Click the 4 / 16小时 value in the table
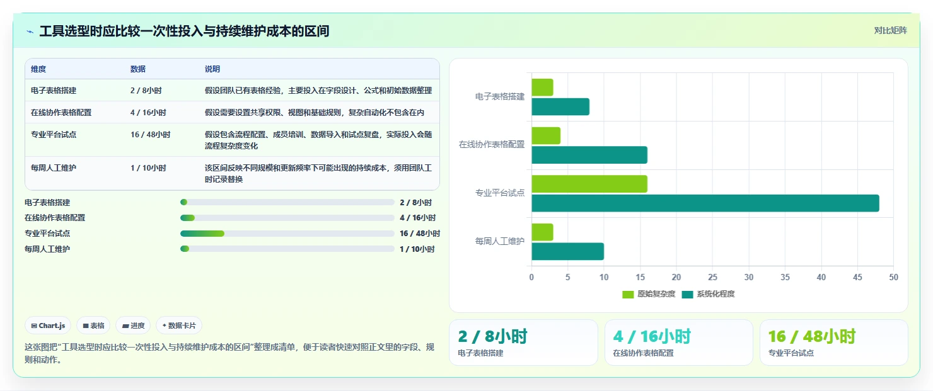The height and width of the screenshot is (391, 933). click(148, 112)
